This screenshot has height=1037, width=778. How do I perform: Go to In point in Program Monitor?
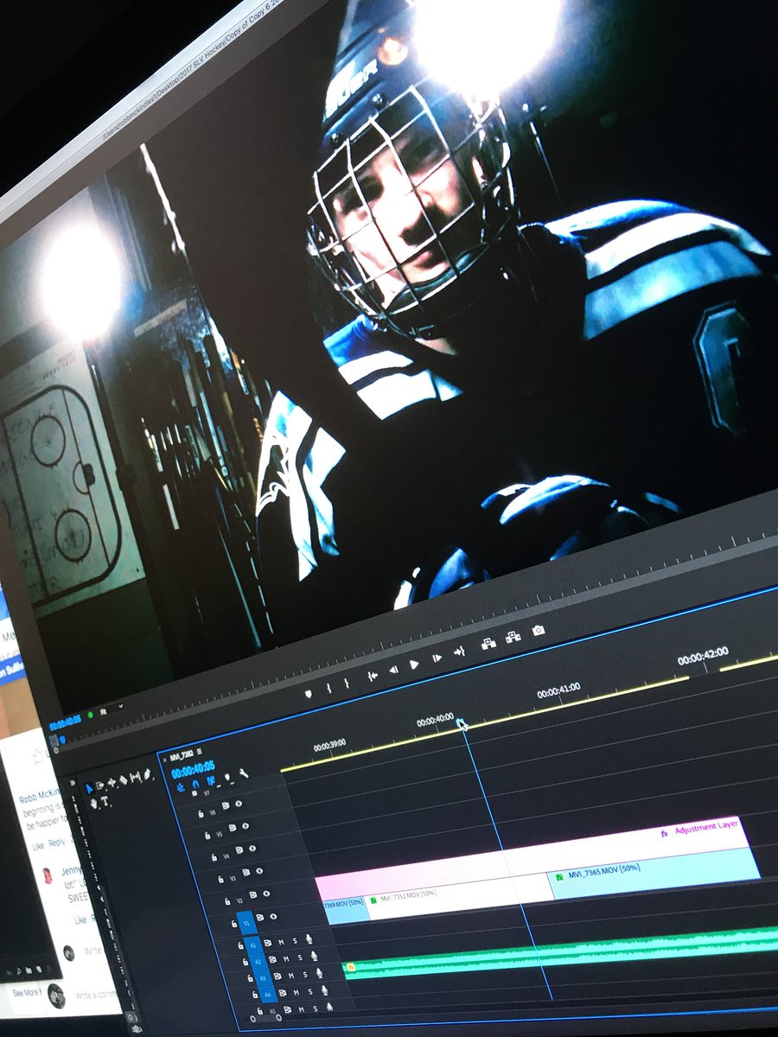373,676
